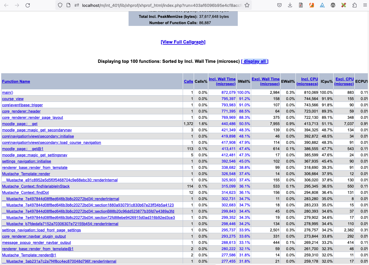Click the display all link
This screenshot has height=265, width=369.
pyautogui.click(x=255, y=61)
